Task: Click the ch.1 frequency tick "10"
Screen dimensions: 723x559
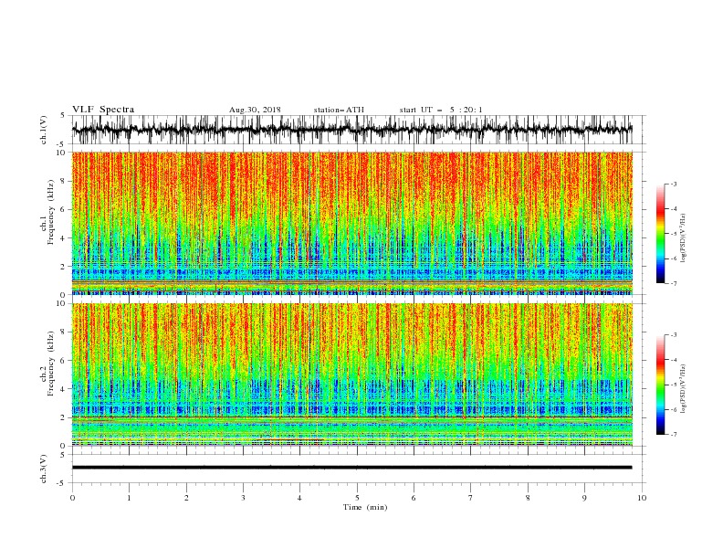Action: [62, 153]
